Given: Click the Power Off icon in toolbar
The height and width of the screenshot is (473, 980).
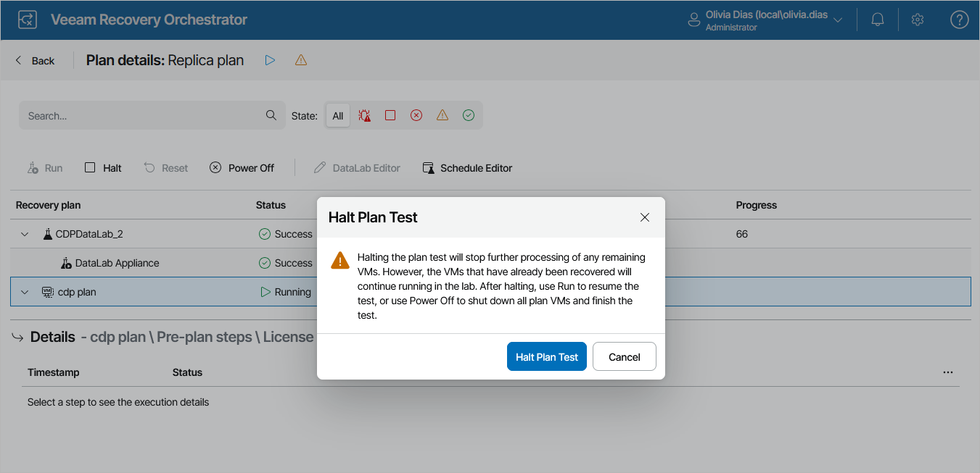Looking at the screenshot, I should [x=215, y=167].
